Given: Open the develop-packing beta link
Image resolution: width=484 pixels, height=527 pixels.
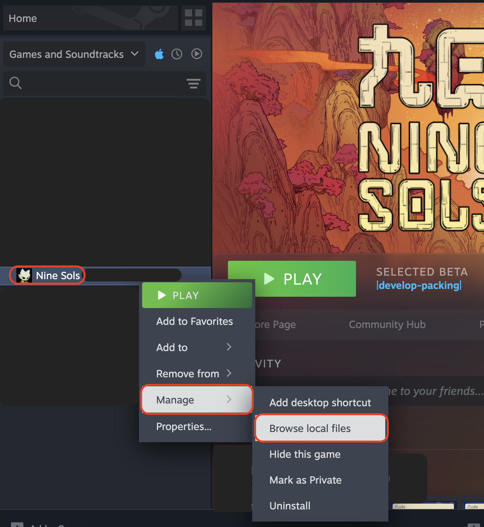Looking at the screenshot, I should pos(418,285).
